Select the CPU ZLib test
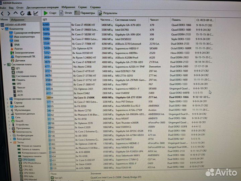This screenshot has width=241, height=181. pyautogui.click(x=26, y=166)
